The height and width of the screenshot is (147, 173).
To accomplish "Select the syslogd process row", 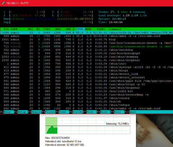I will tap(86, 67).
